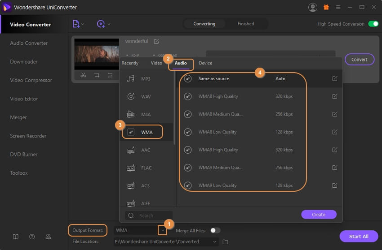This screenshot has width=382, height=250.
Task: Open the gift box icon
Action: (326, 7)
